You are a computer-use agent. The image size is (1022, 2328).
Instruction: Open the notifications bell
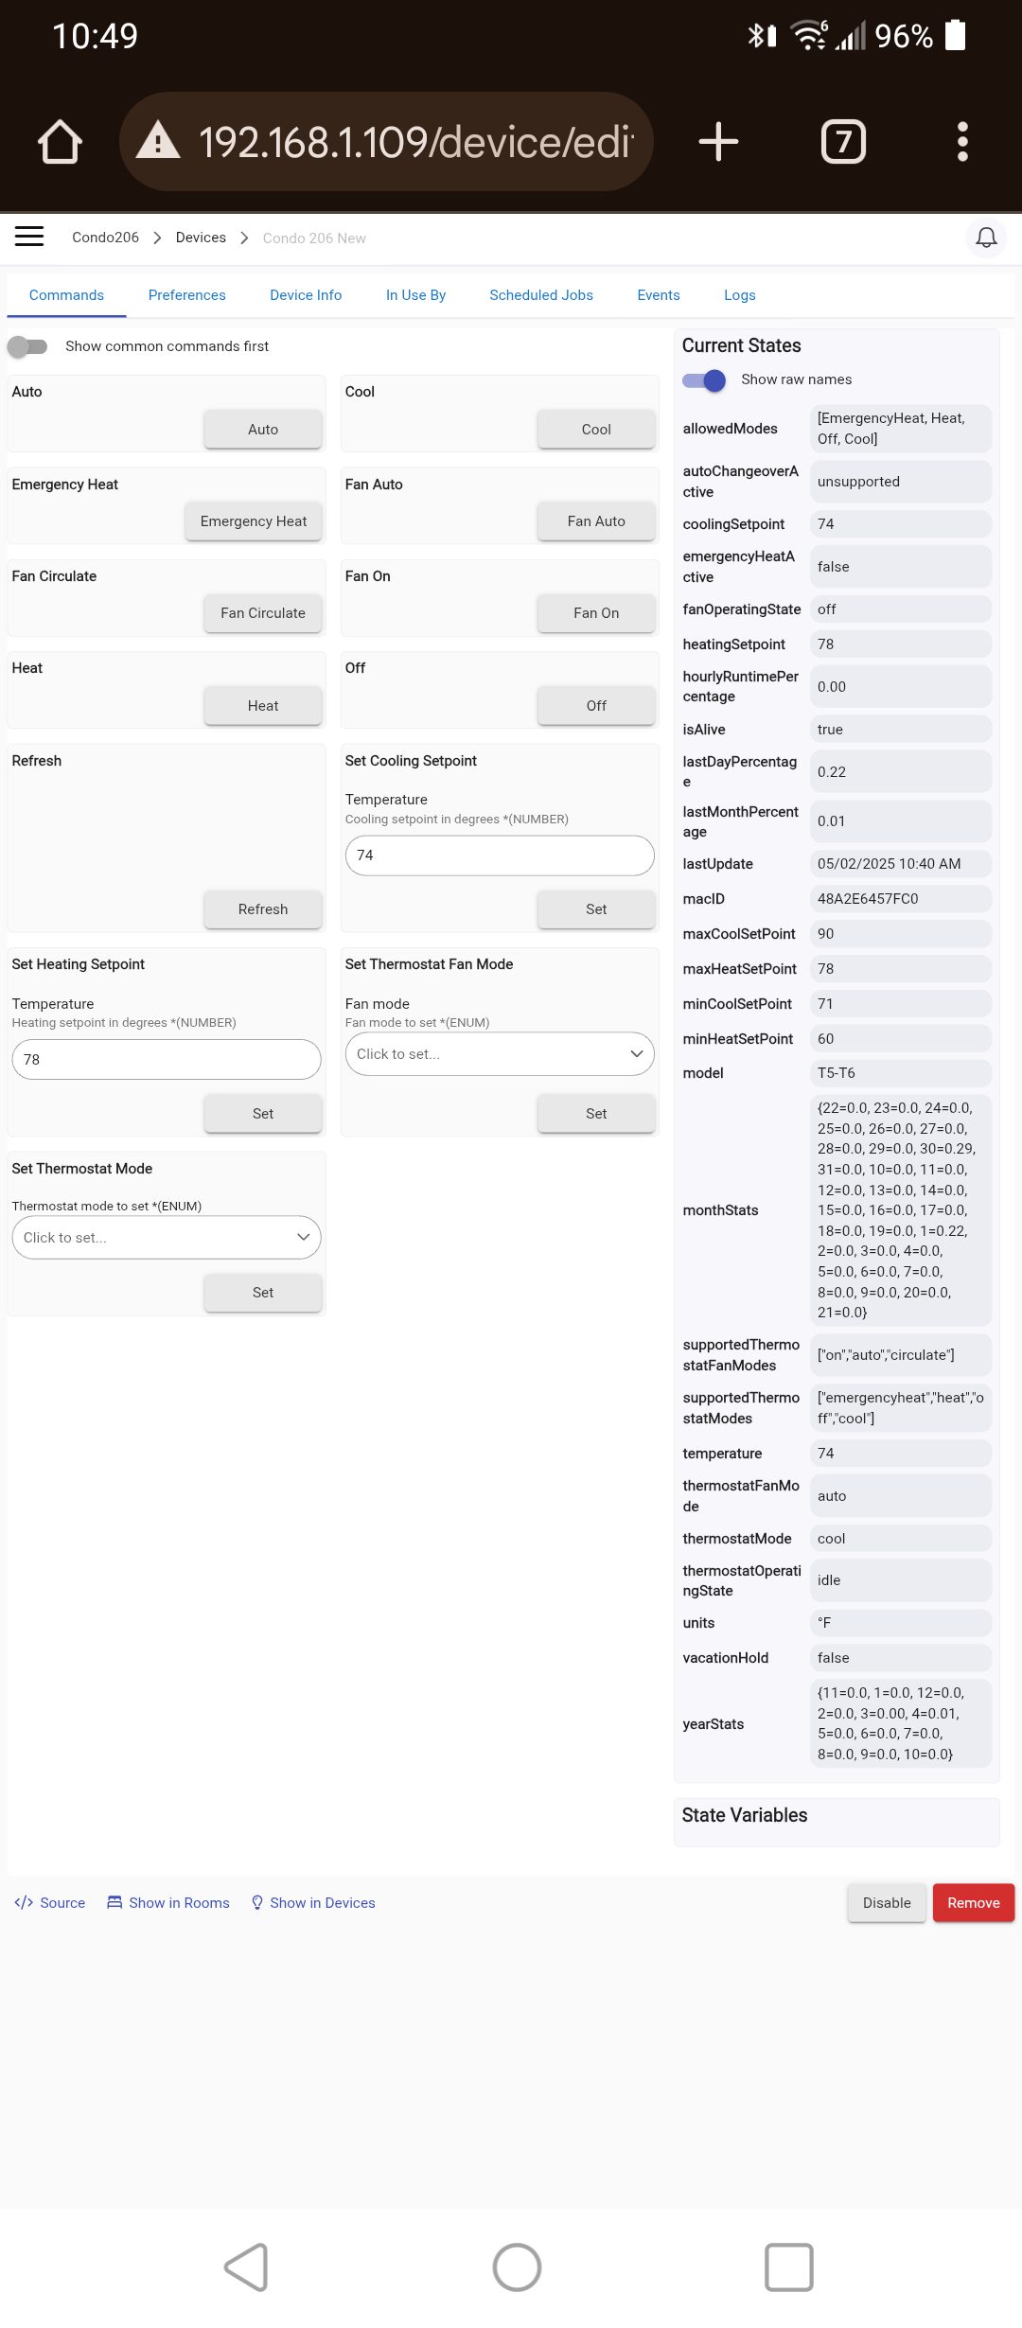[x=986, y=238]
